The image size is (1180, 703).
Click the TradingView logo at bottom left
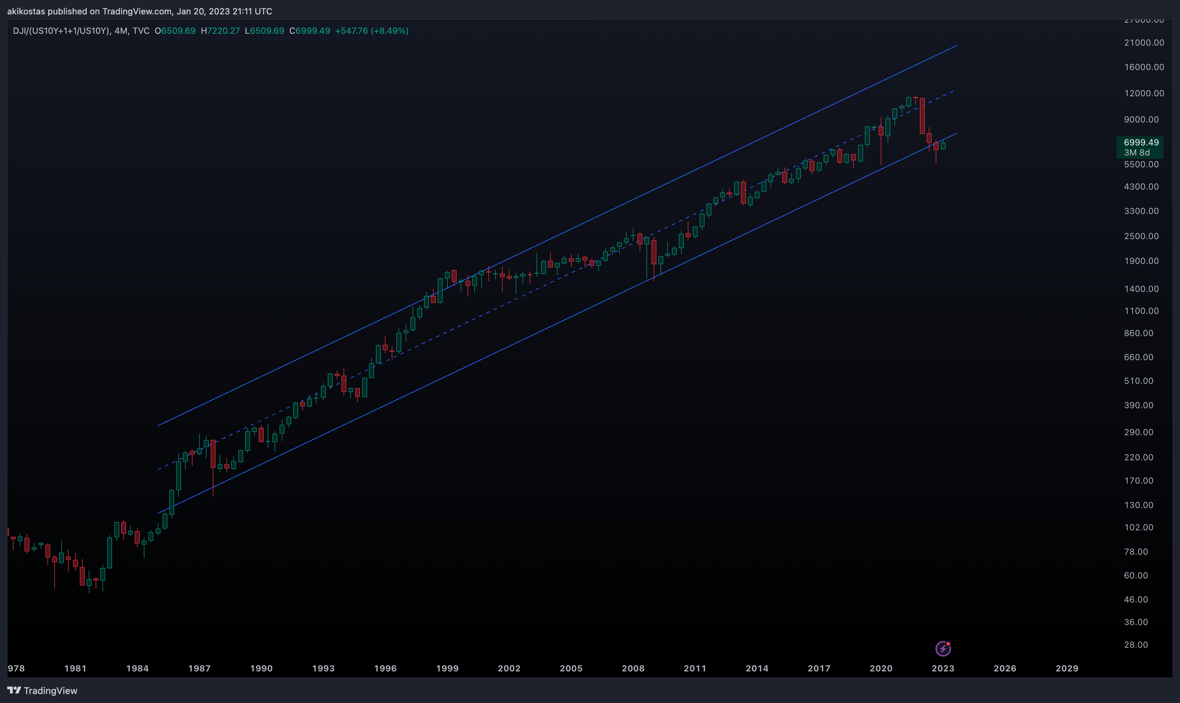pos(42,691)
